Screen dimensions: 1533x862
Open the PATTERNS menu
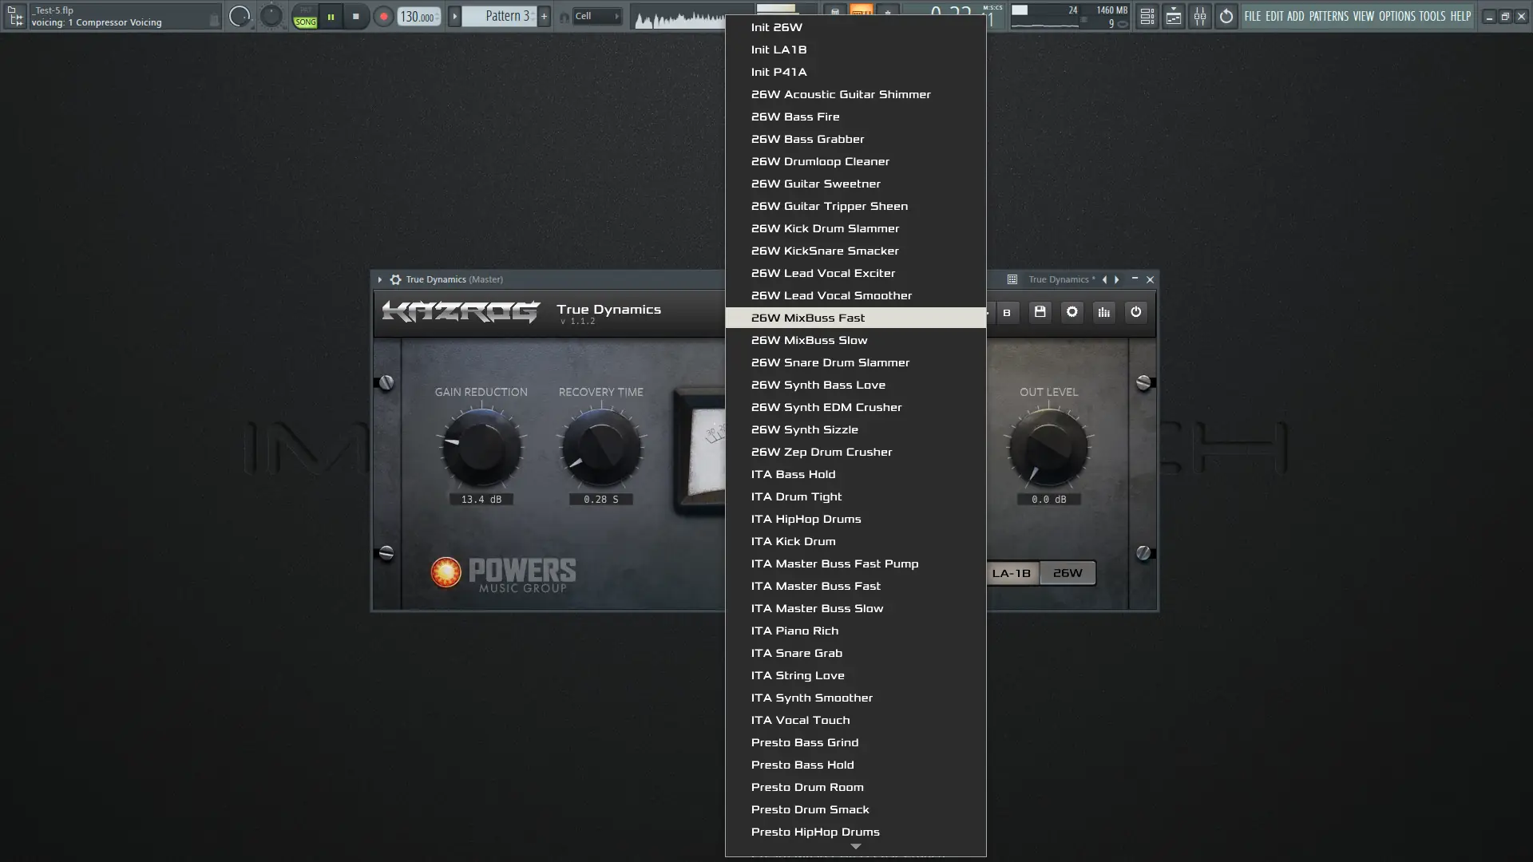(x=1328, y=16)
